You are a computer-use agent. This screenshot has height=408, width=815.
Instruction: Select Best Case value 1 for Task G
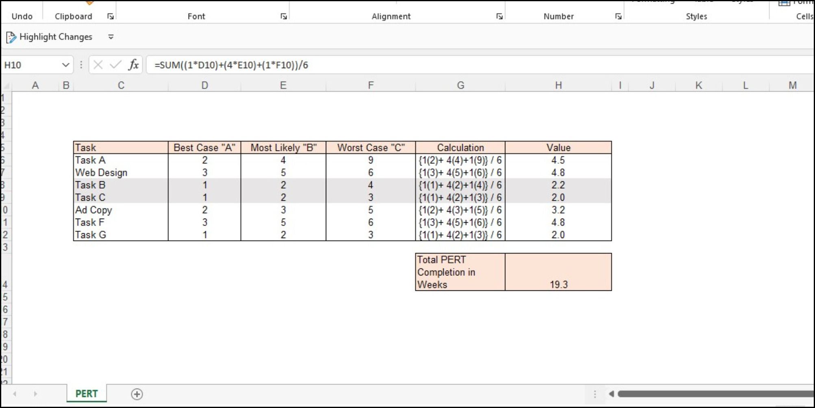click(x=204, y=235)
